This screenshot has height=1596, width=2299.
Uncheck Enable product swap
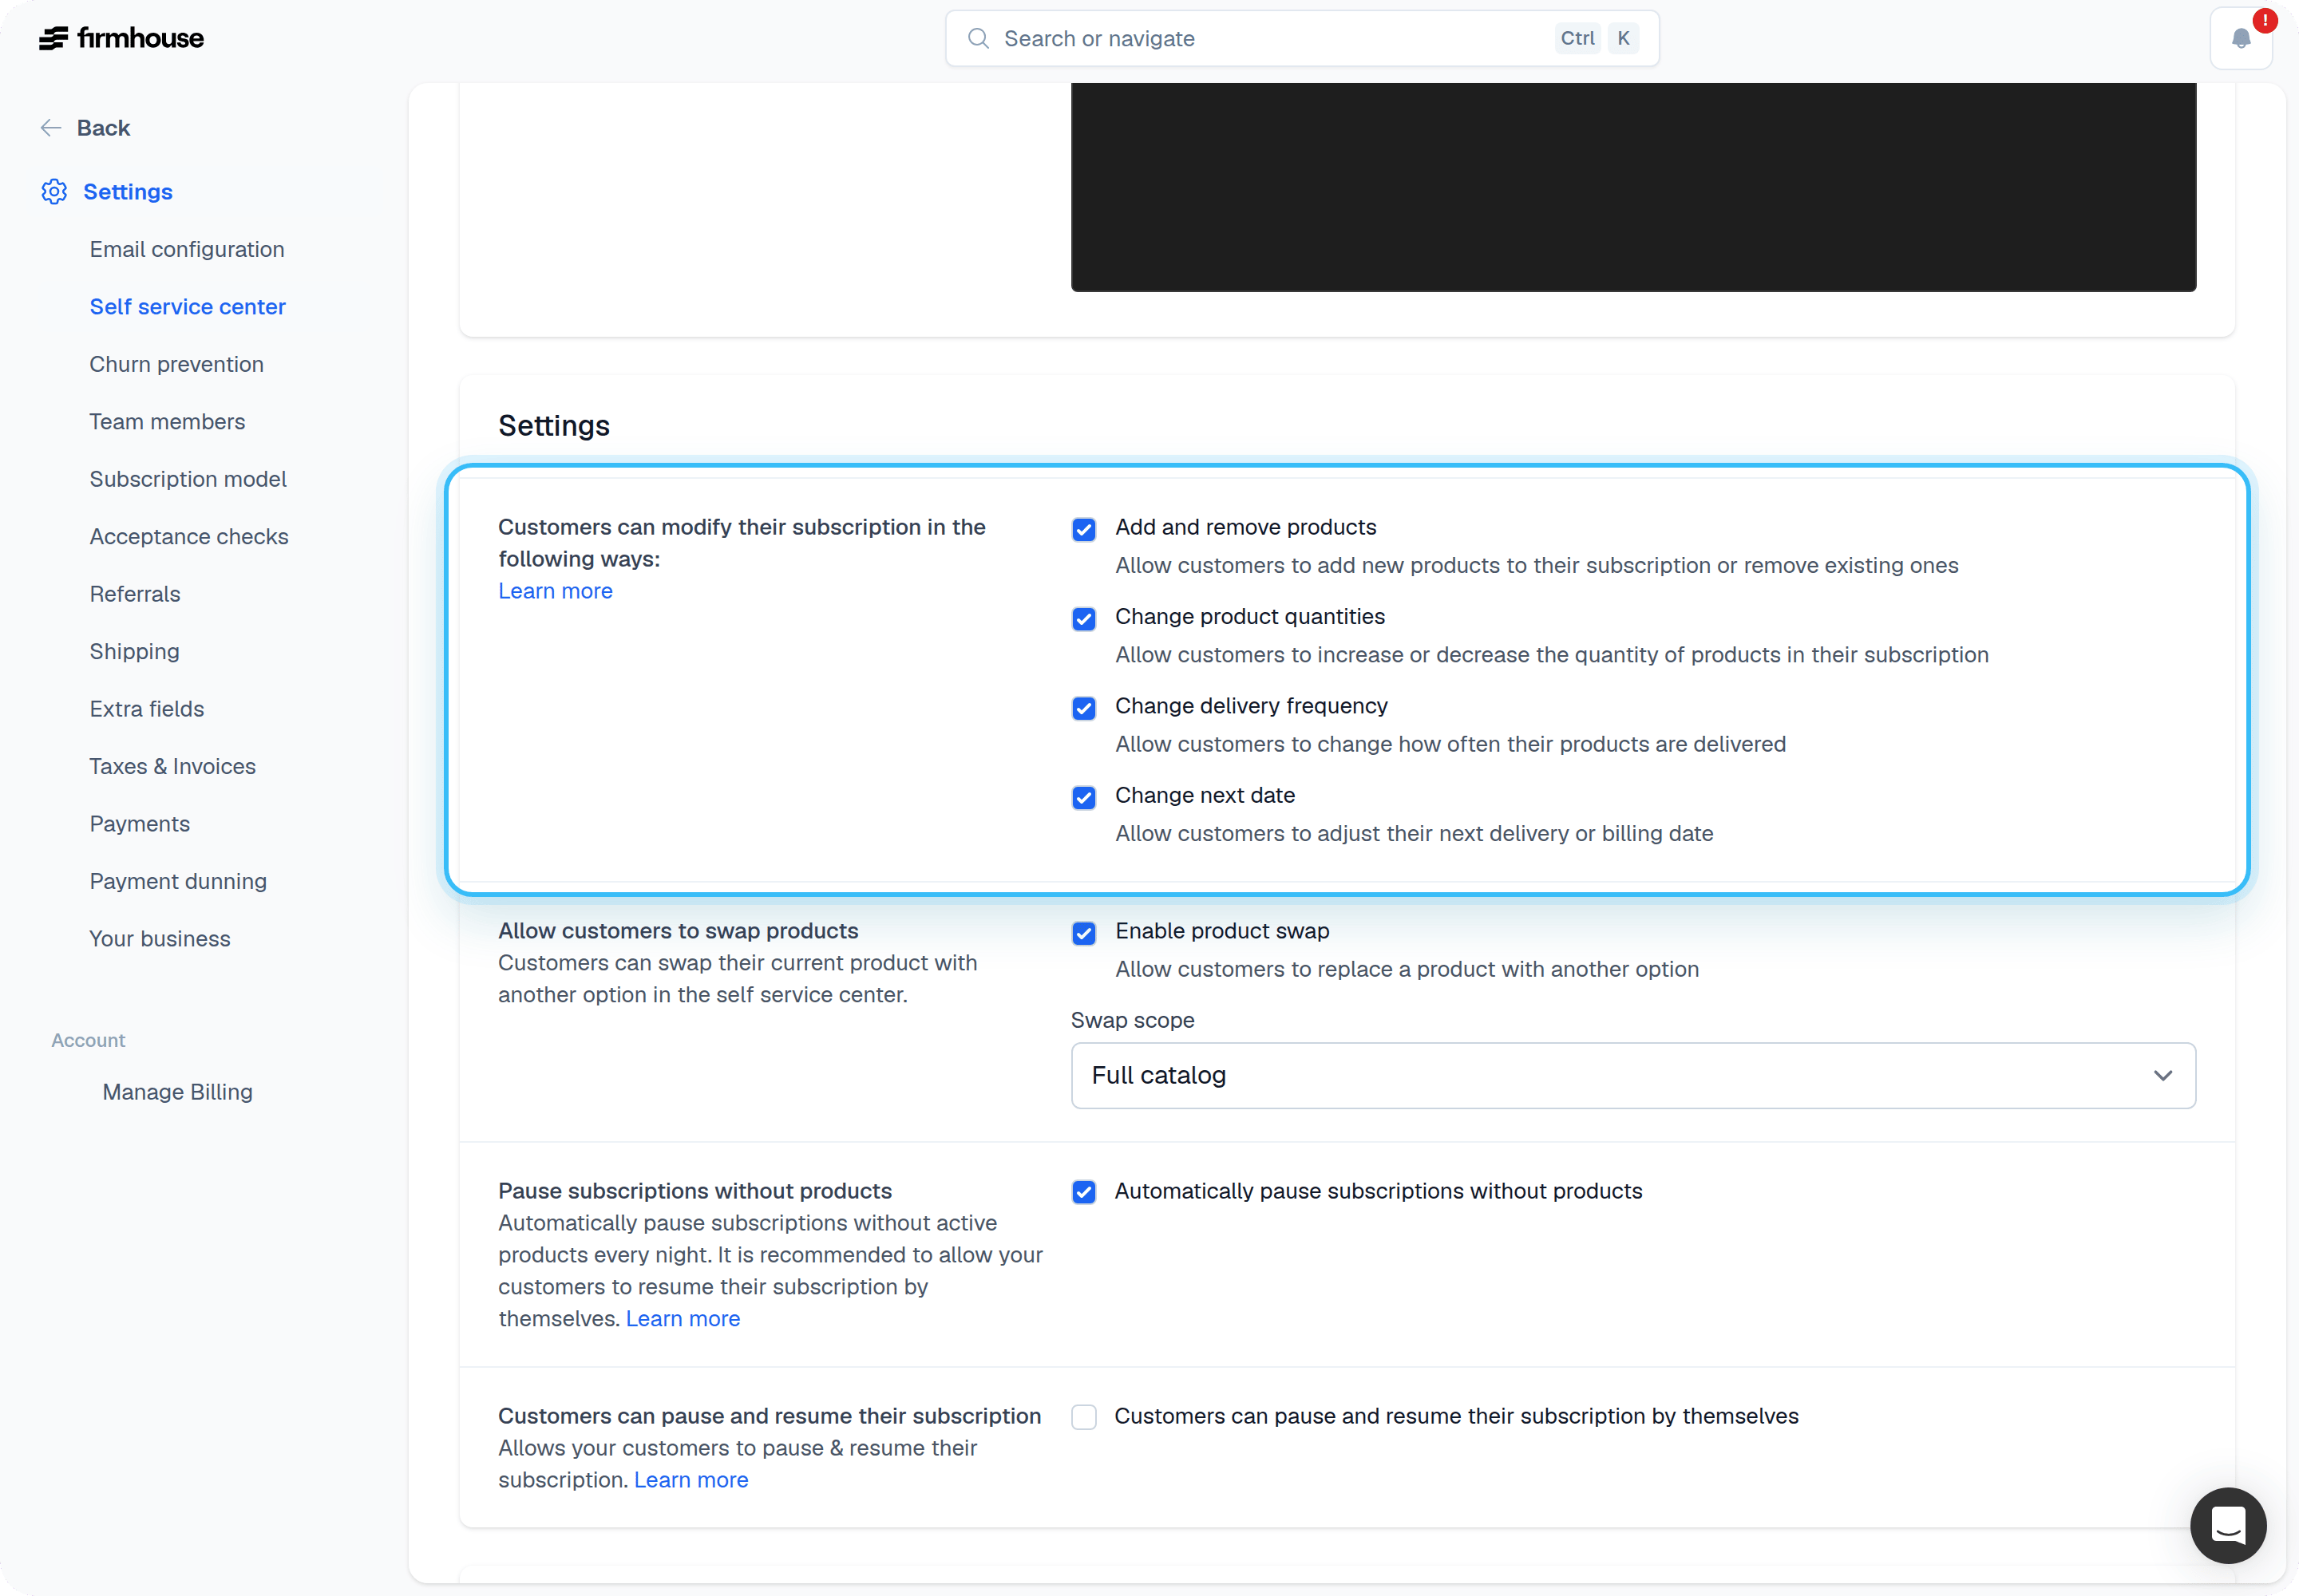coord(1083,933)
